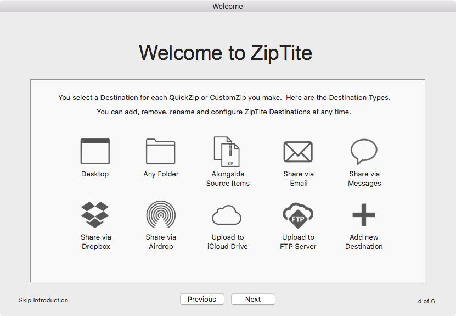Select the Desktop destination icon

pos(95,151)
